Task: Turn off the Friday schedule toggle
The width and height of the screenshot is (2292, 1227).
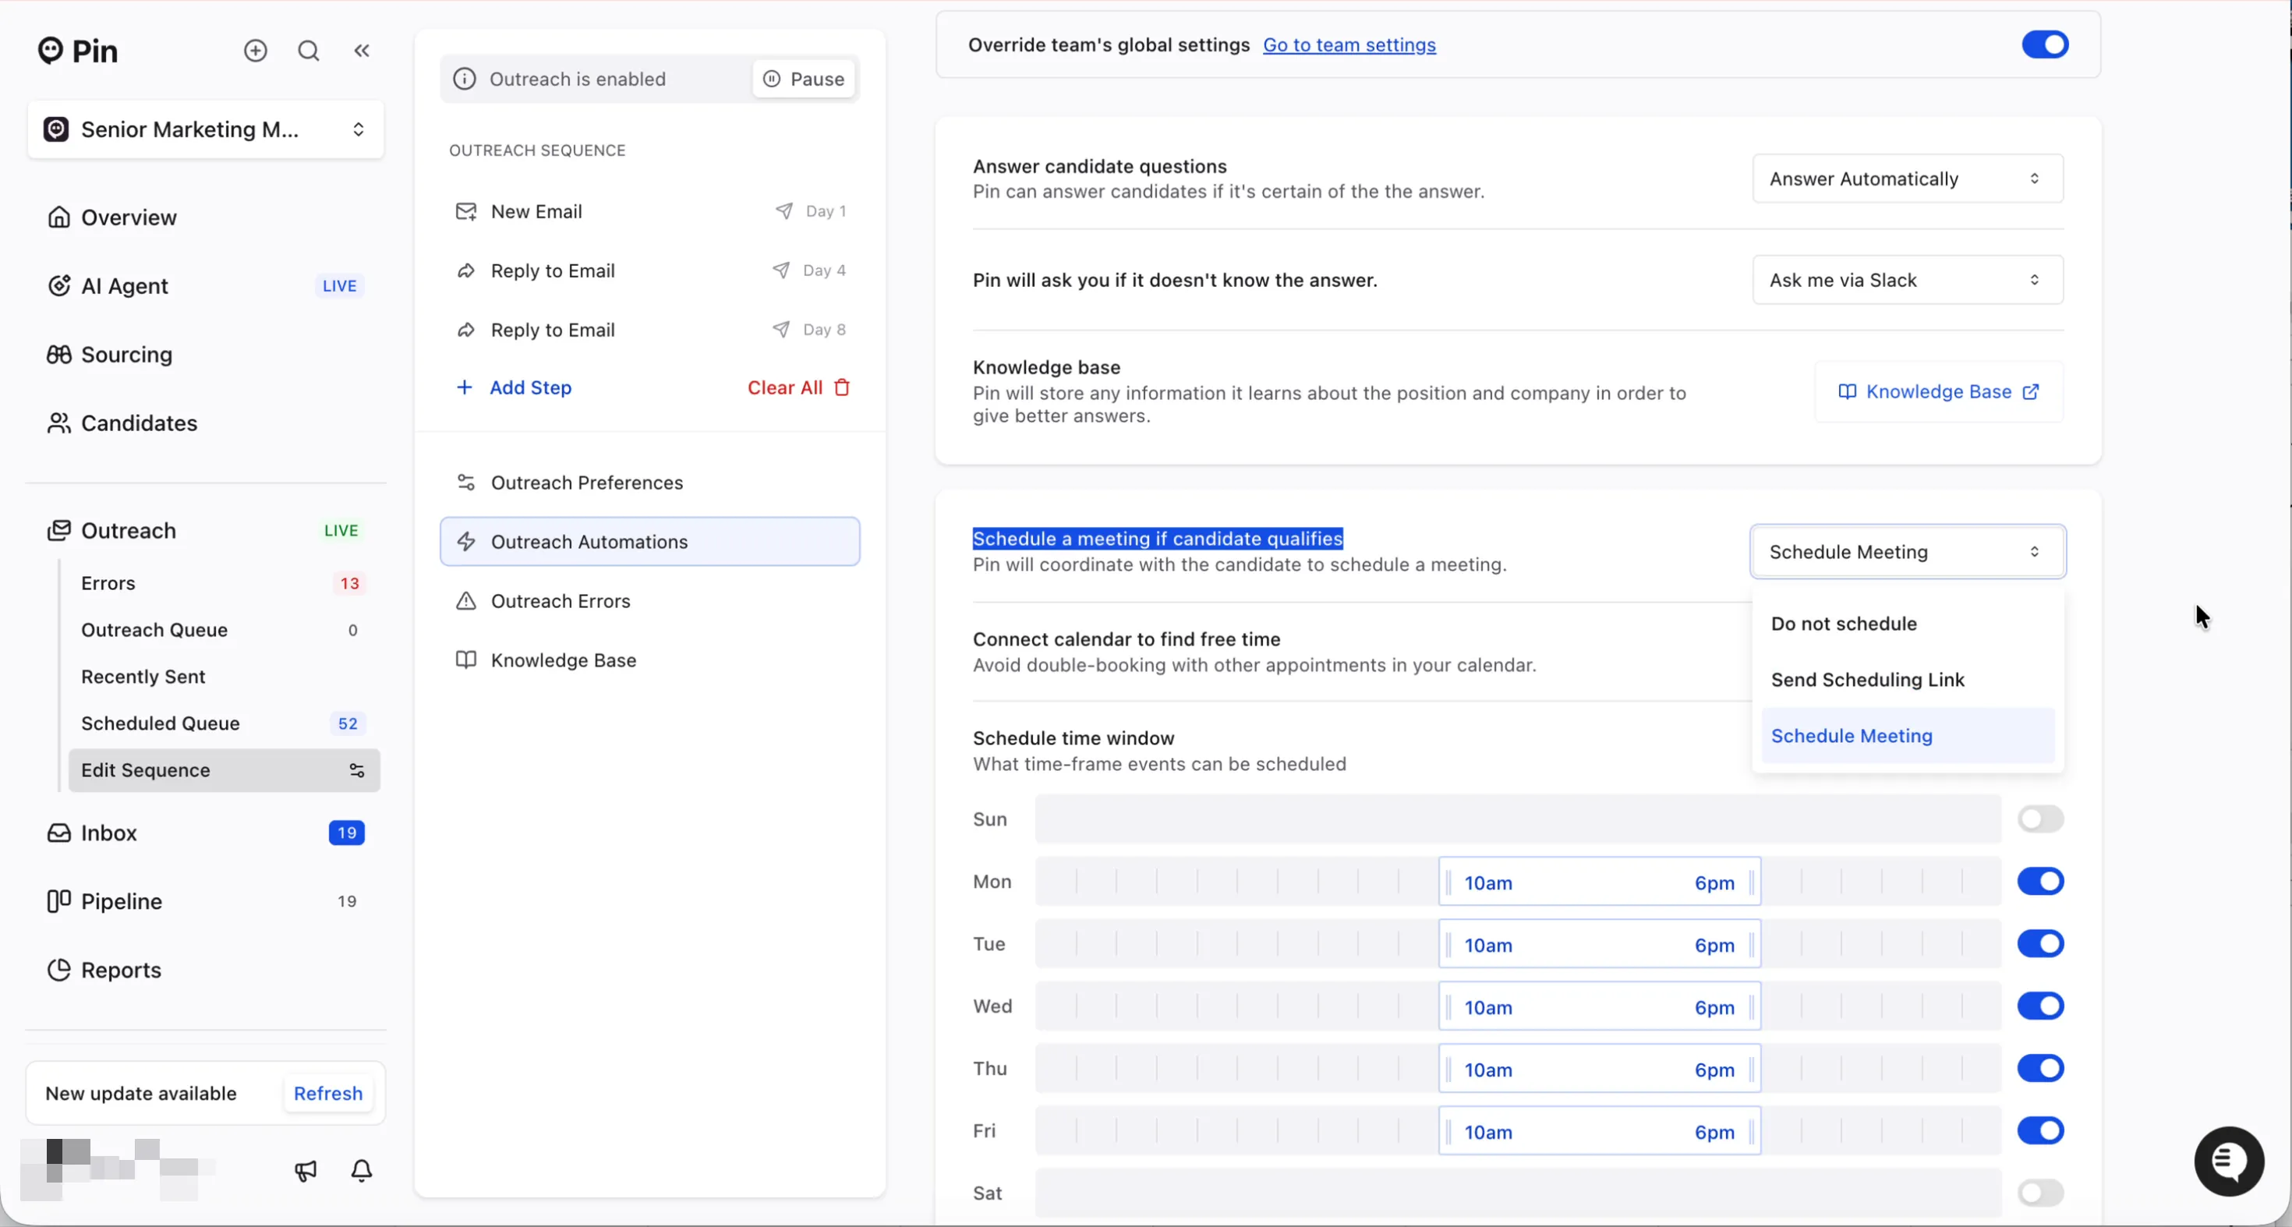Action: 2040,1131
